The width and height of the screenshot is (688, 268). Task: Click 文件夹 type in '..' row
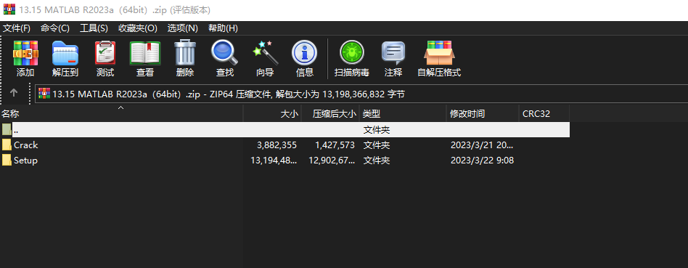click(377, 129)
